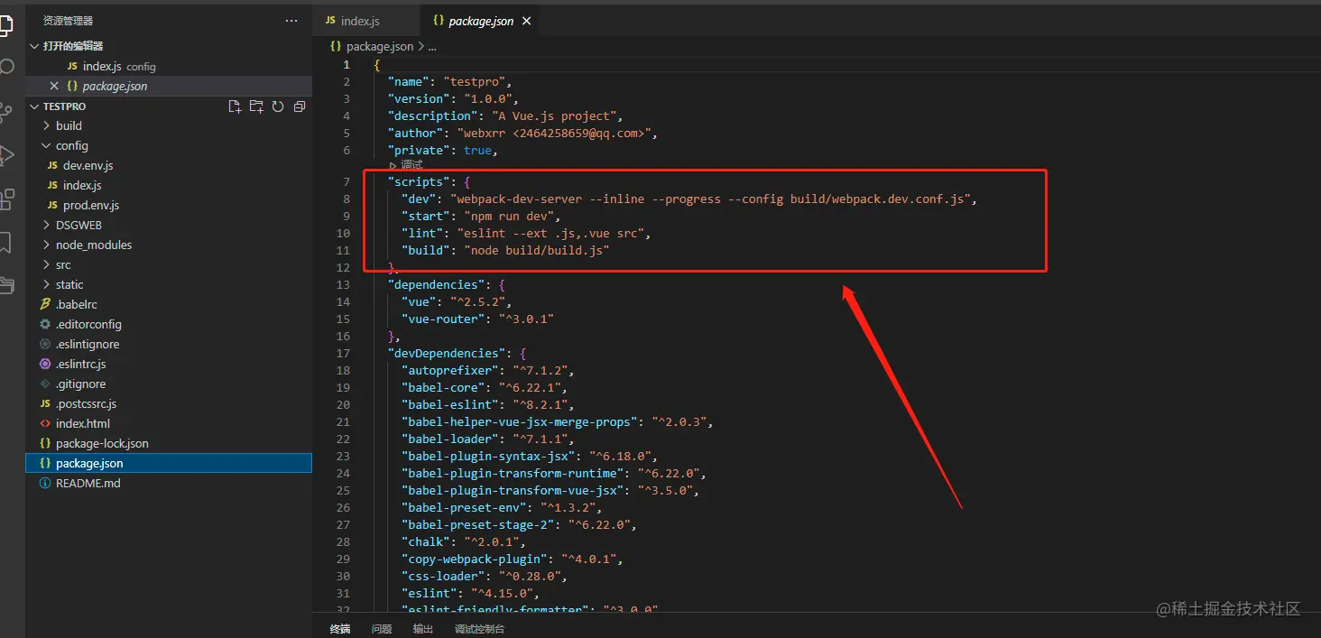Close the package.json editor tab
This screenshot has height=638, width=1321.
[527, 21]
